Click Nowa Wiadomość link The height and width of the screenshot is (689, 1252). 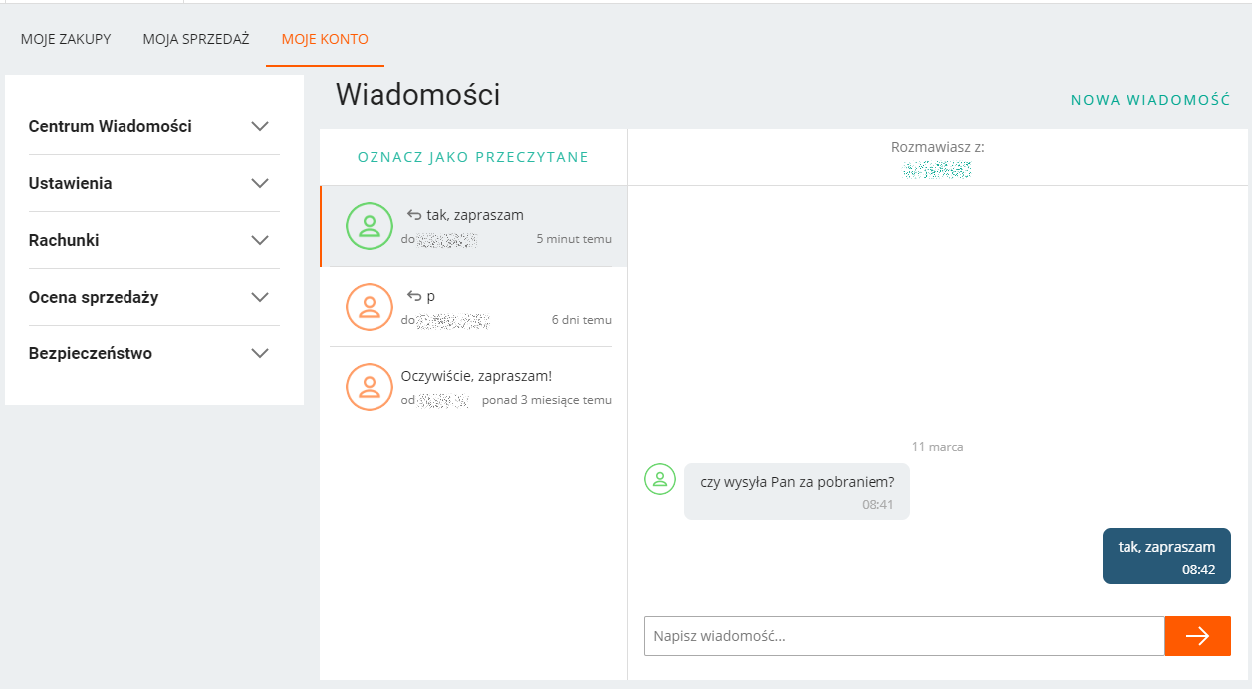tap(1150, 100)
